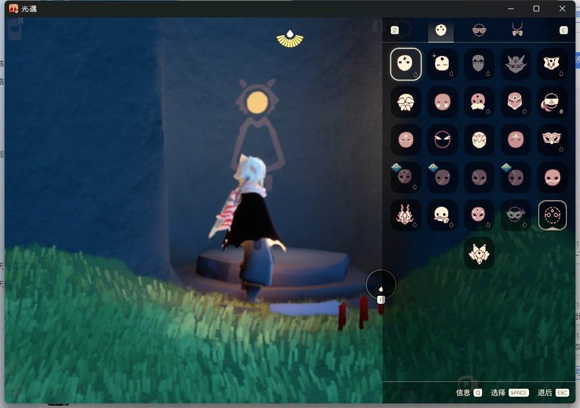Viewport: 580px width, 408px height.
Task: Select the blindfold headband mask
Action: click(552, 102)
